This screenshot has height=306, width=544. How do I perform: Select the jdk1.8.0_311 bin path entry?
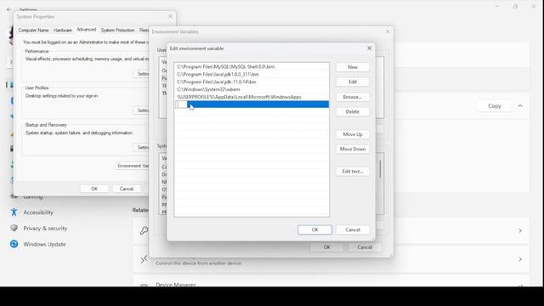click(x=252, y=74)
